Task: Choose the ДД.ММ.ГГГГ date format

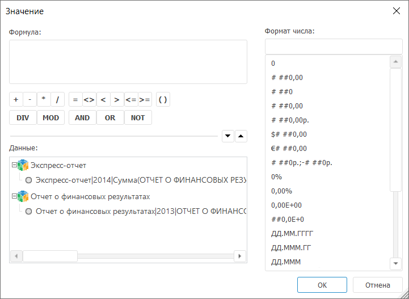Action: [x=292, y=234]
